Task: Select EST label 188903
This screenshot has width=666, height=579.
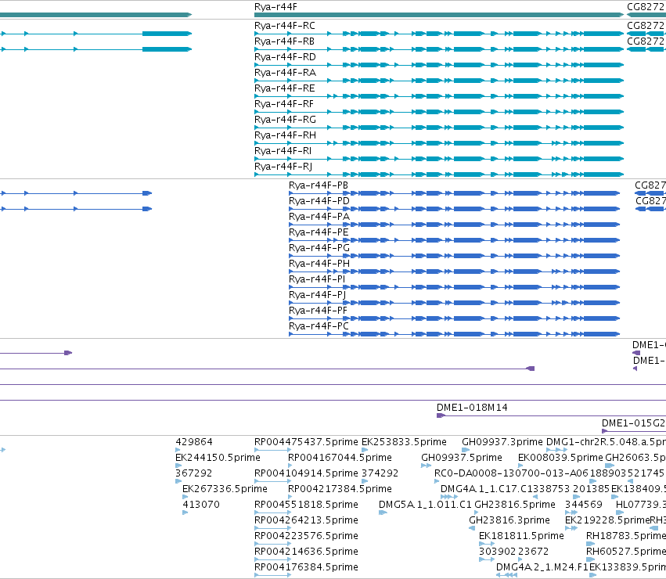Action: (x=608, y=473)
